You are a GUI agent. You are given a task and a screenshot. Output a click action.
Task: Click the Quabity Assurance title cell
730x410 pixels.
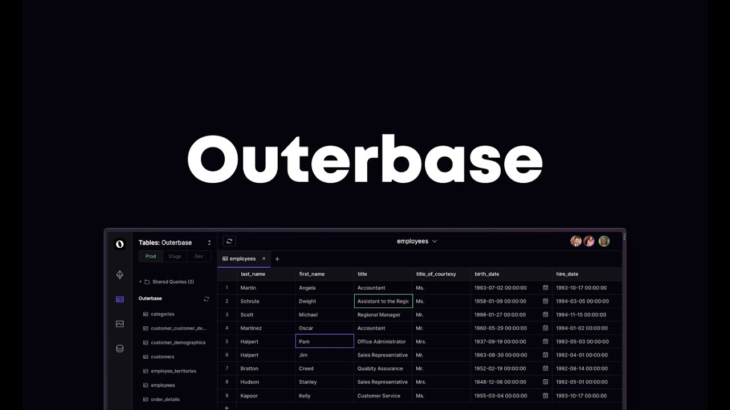point(383,368)
